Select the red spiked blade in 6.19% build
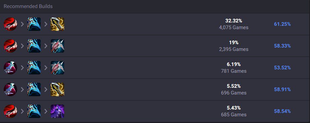 point(57,67)
